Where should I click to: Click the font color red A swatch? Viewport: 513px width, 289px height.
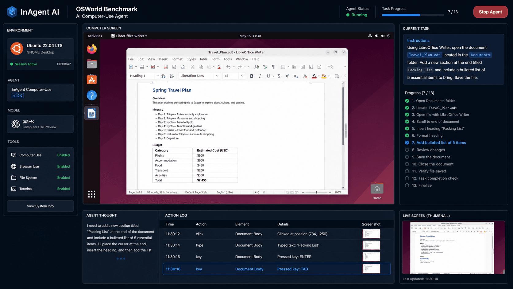coord(314,76)
